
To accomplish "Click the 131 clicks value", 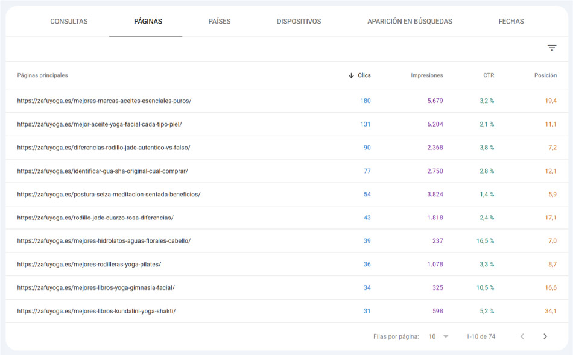I will point(366,124).
